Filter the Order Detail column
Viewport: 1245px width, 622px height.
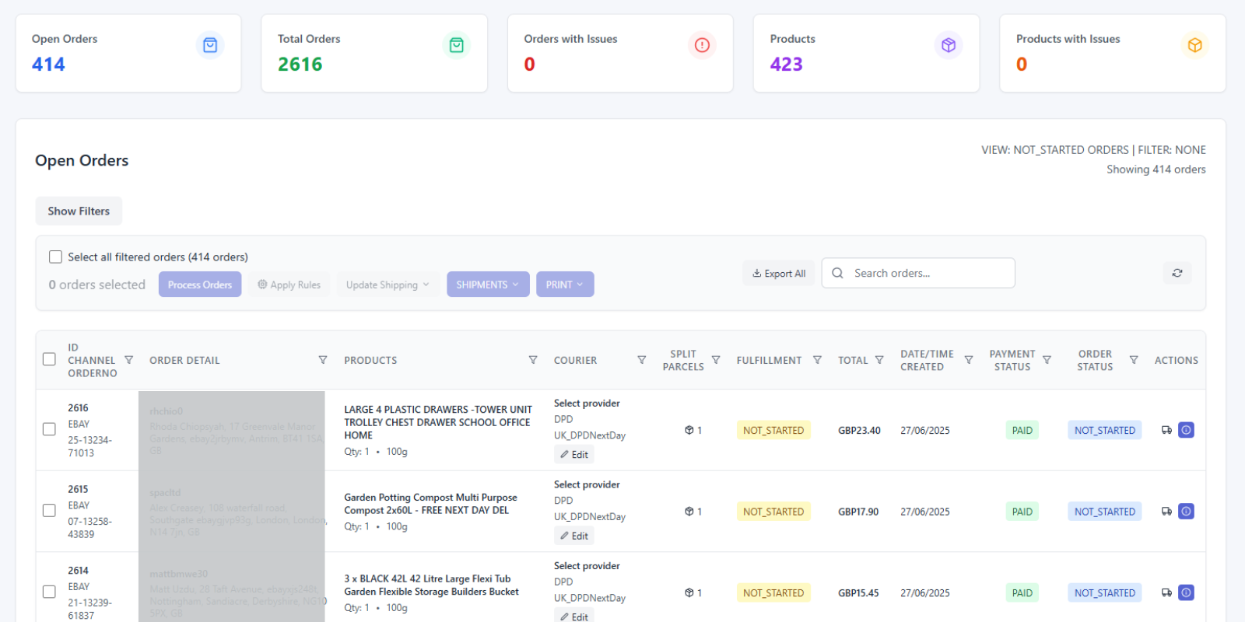(x=323, y=360)
